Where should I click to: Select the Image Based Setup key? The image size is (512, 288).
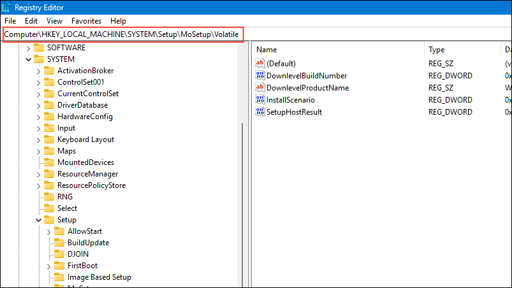point(99,277)
